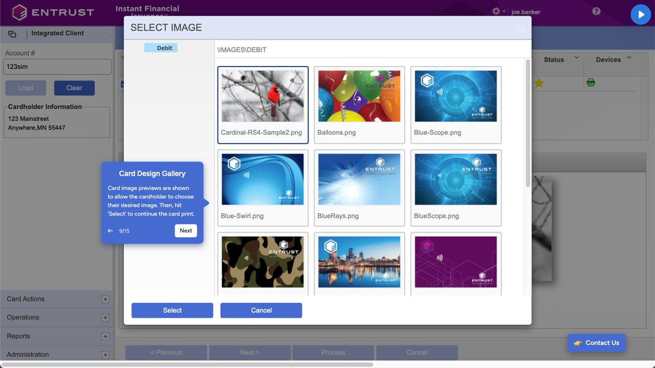
Task: Click the 123 Mainstreet address text
Action: (29, 119)
